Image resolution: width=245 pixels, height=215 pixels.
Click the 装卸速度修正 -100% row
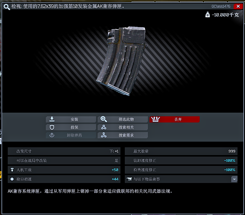pos(181,160)
